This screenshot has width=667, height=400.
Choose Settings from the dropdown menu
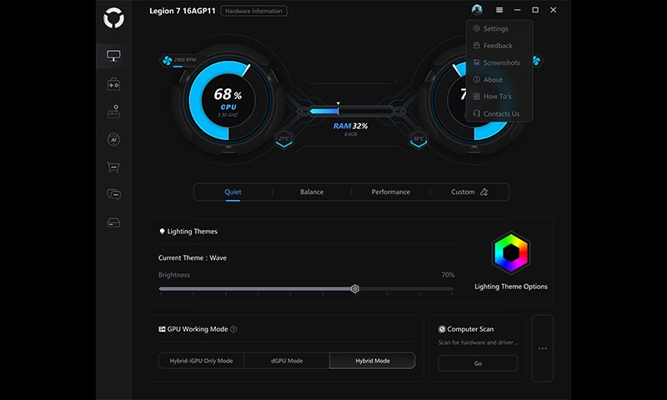[495, 29]
